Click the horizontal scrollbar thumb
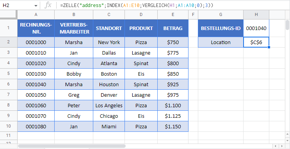This screenshot has height=149, width=290. coord(72,146)
